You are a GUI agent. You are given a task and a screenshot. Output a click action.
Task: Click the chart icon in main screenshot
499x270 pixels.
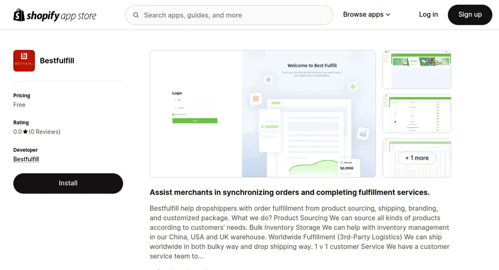click(x=363, y=133)
